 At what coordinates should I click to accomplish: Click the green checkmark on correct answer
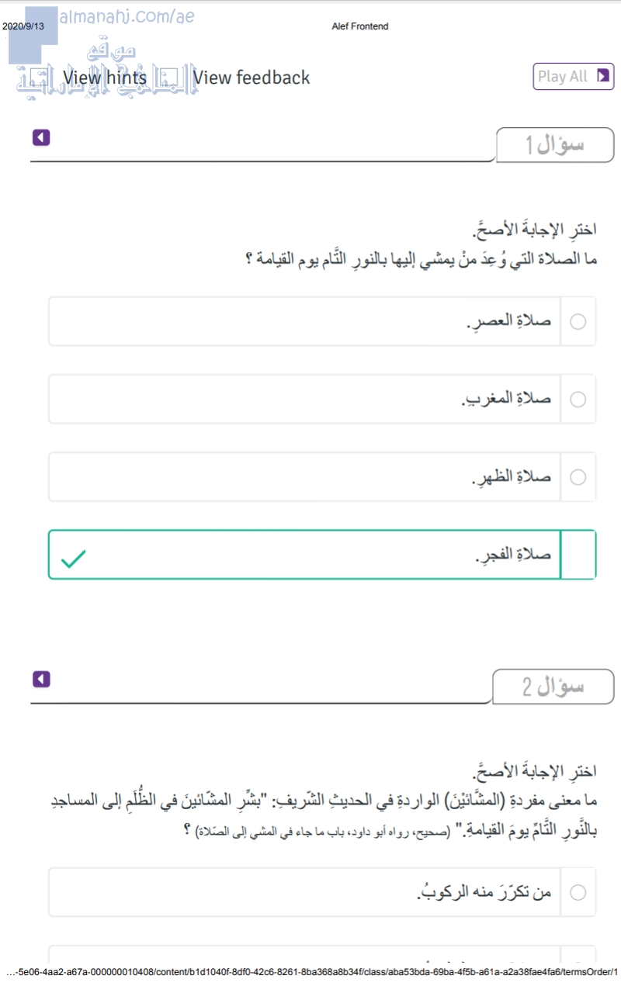pyautogui.click(x=73, y=558)
